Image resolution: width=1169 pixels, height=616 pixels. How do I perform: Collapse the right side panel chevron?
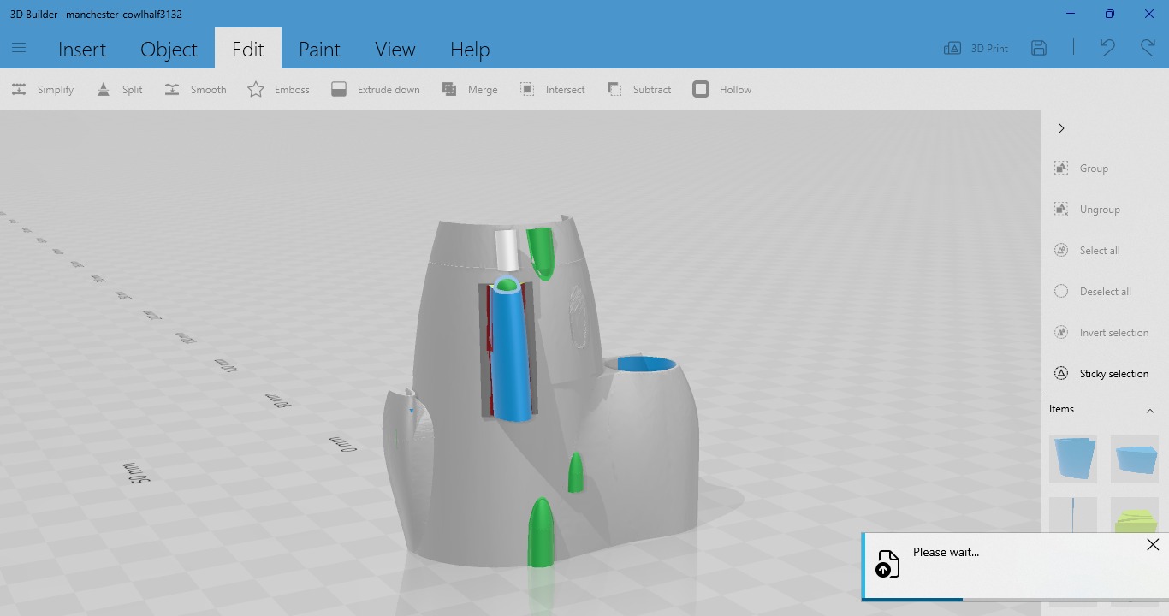tap(1061, 128)
